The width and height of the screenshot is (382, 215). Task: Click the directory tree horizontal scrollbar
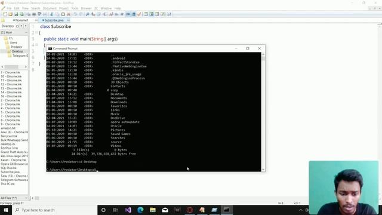click(14, 66)
